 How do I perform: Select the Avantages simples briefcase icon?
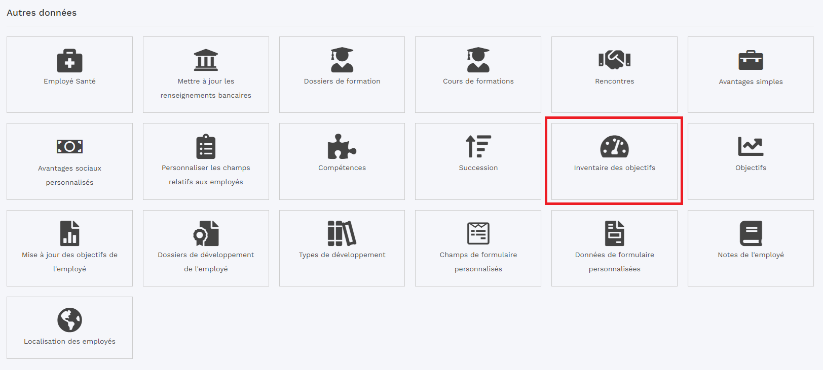[751, 61]
